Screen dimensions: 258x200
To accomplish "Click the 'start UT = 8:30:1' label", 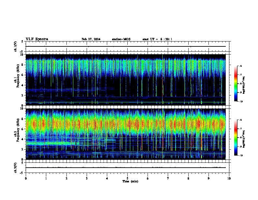I will click(157, 39).
